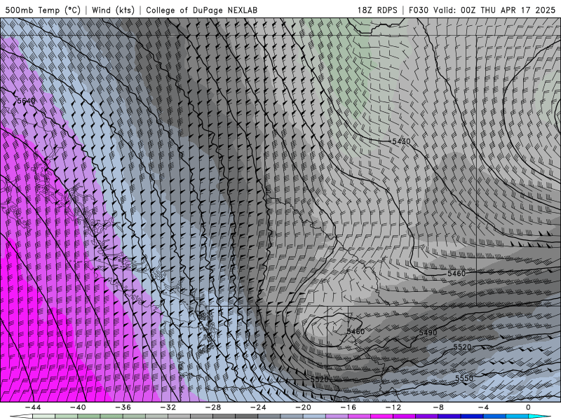Click the -4 color scale label

click(484, 407)
